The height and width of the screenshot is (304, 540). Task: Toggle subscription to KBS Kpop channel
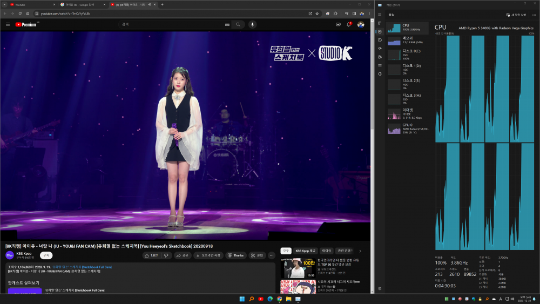click(x=46, y=255)
